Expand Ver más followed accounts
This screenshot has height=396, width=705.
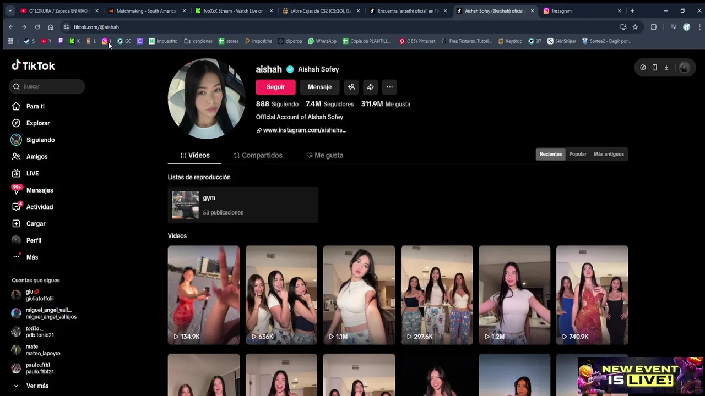tap(31, 386)
